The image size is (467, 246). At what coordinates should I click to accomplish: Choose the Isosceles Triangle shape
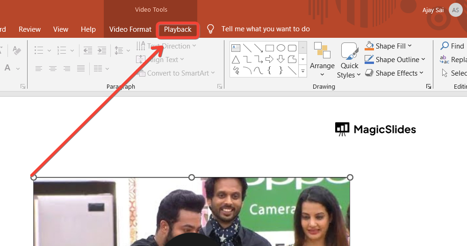pyautogui.click(x=236, y=59)
